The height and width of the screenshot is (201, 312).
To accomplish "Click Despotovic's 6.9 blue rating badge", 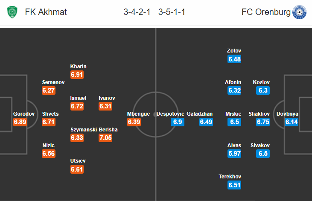I will pyautogui.click(x=178, y=122).
